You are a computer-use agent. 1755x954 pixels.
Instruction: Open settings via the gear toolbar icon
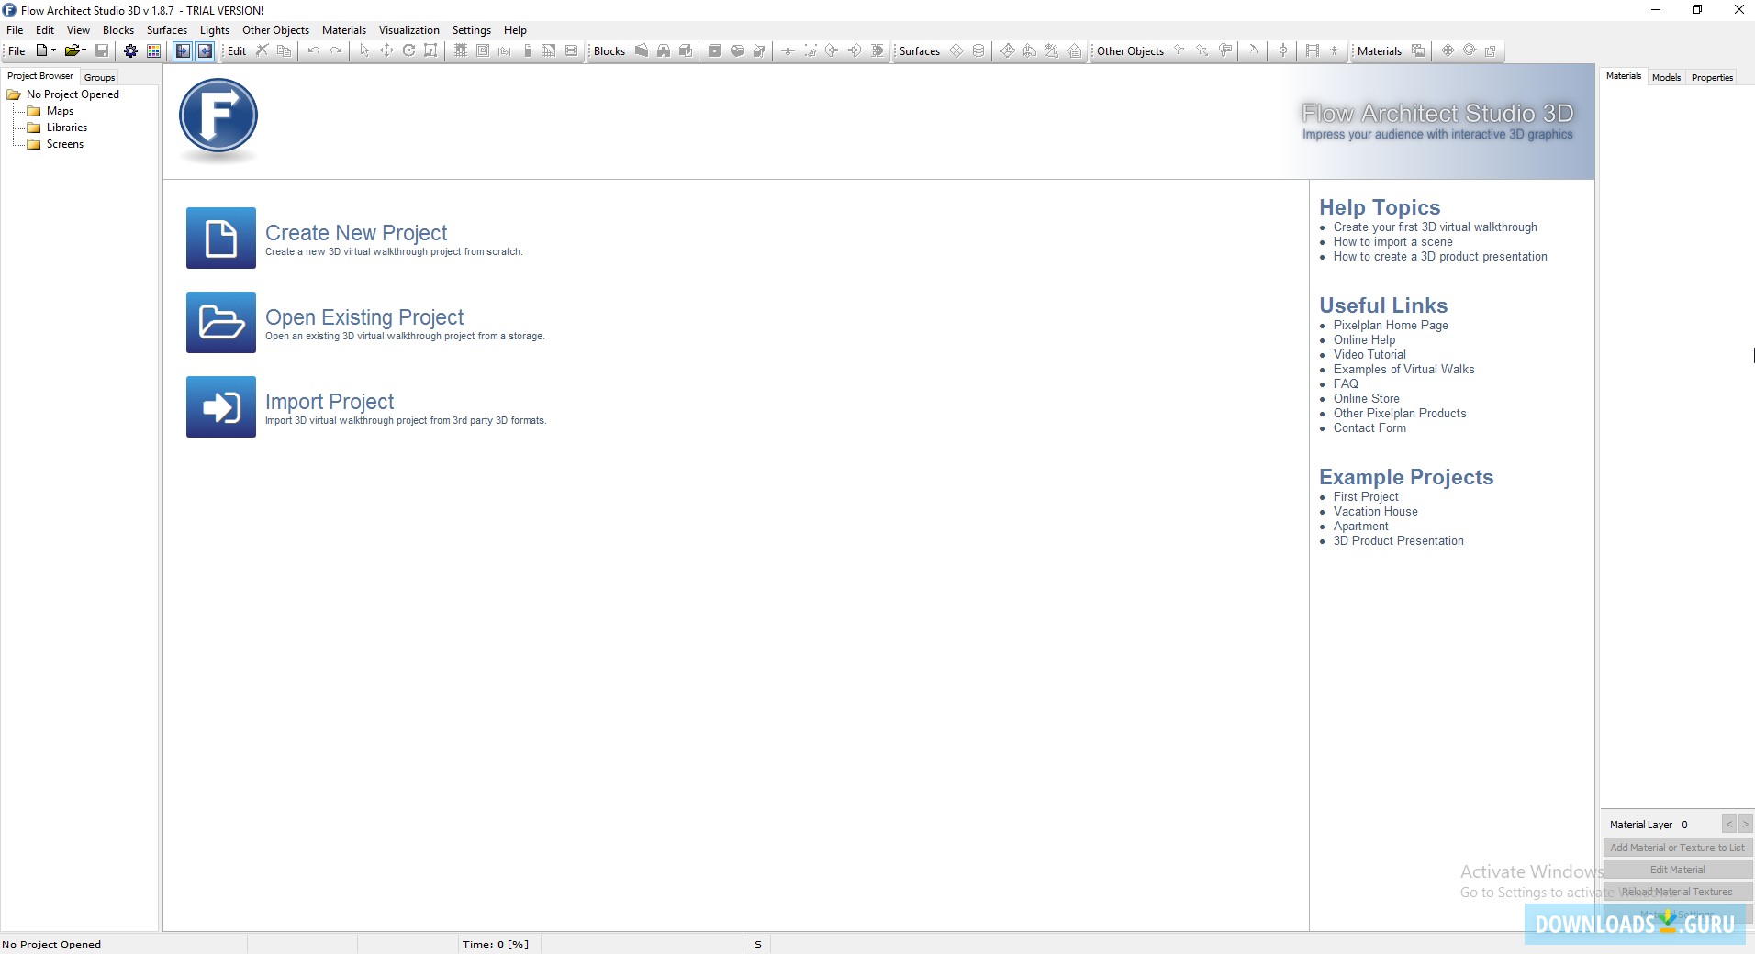point(130,50)
